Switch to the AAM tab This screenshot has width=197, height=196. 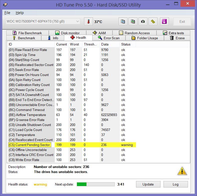pyautogui.click(x=99, y=33)
